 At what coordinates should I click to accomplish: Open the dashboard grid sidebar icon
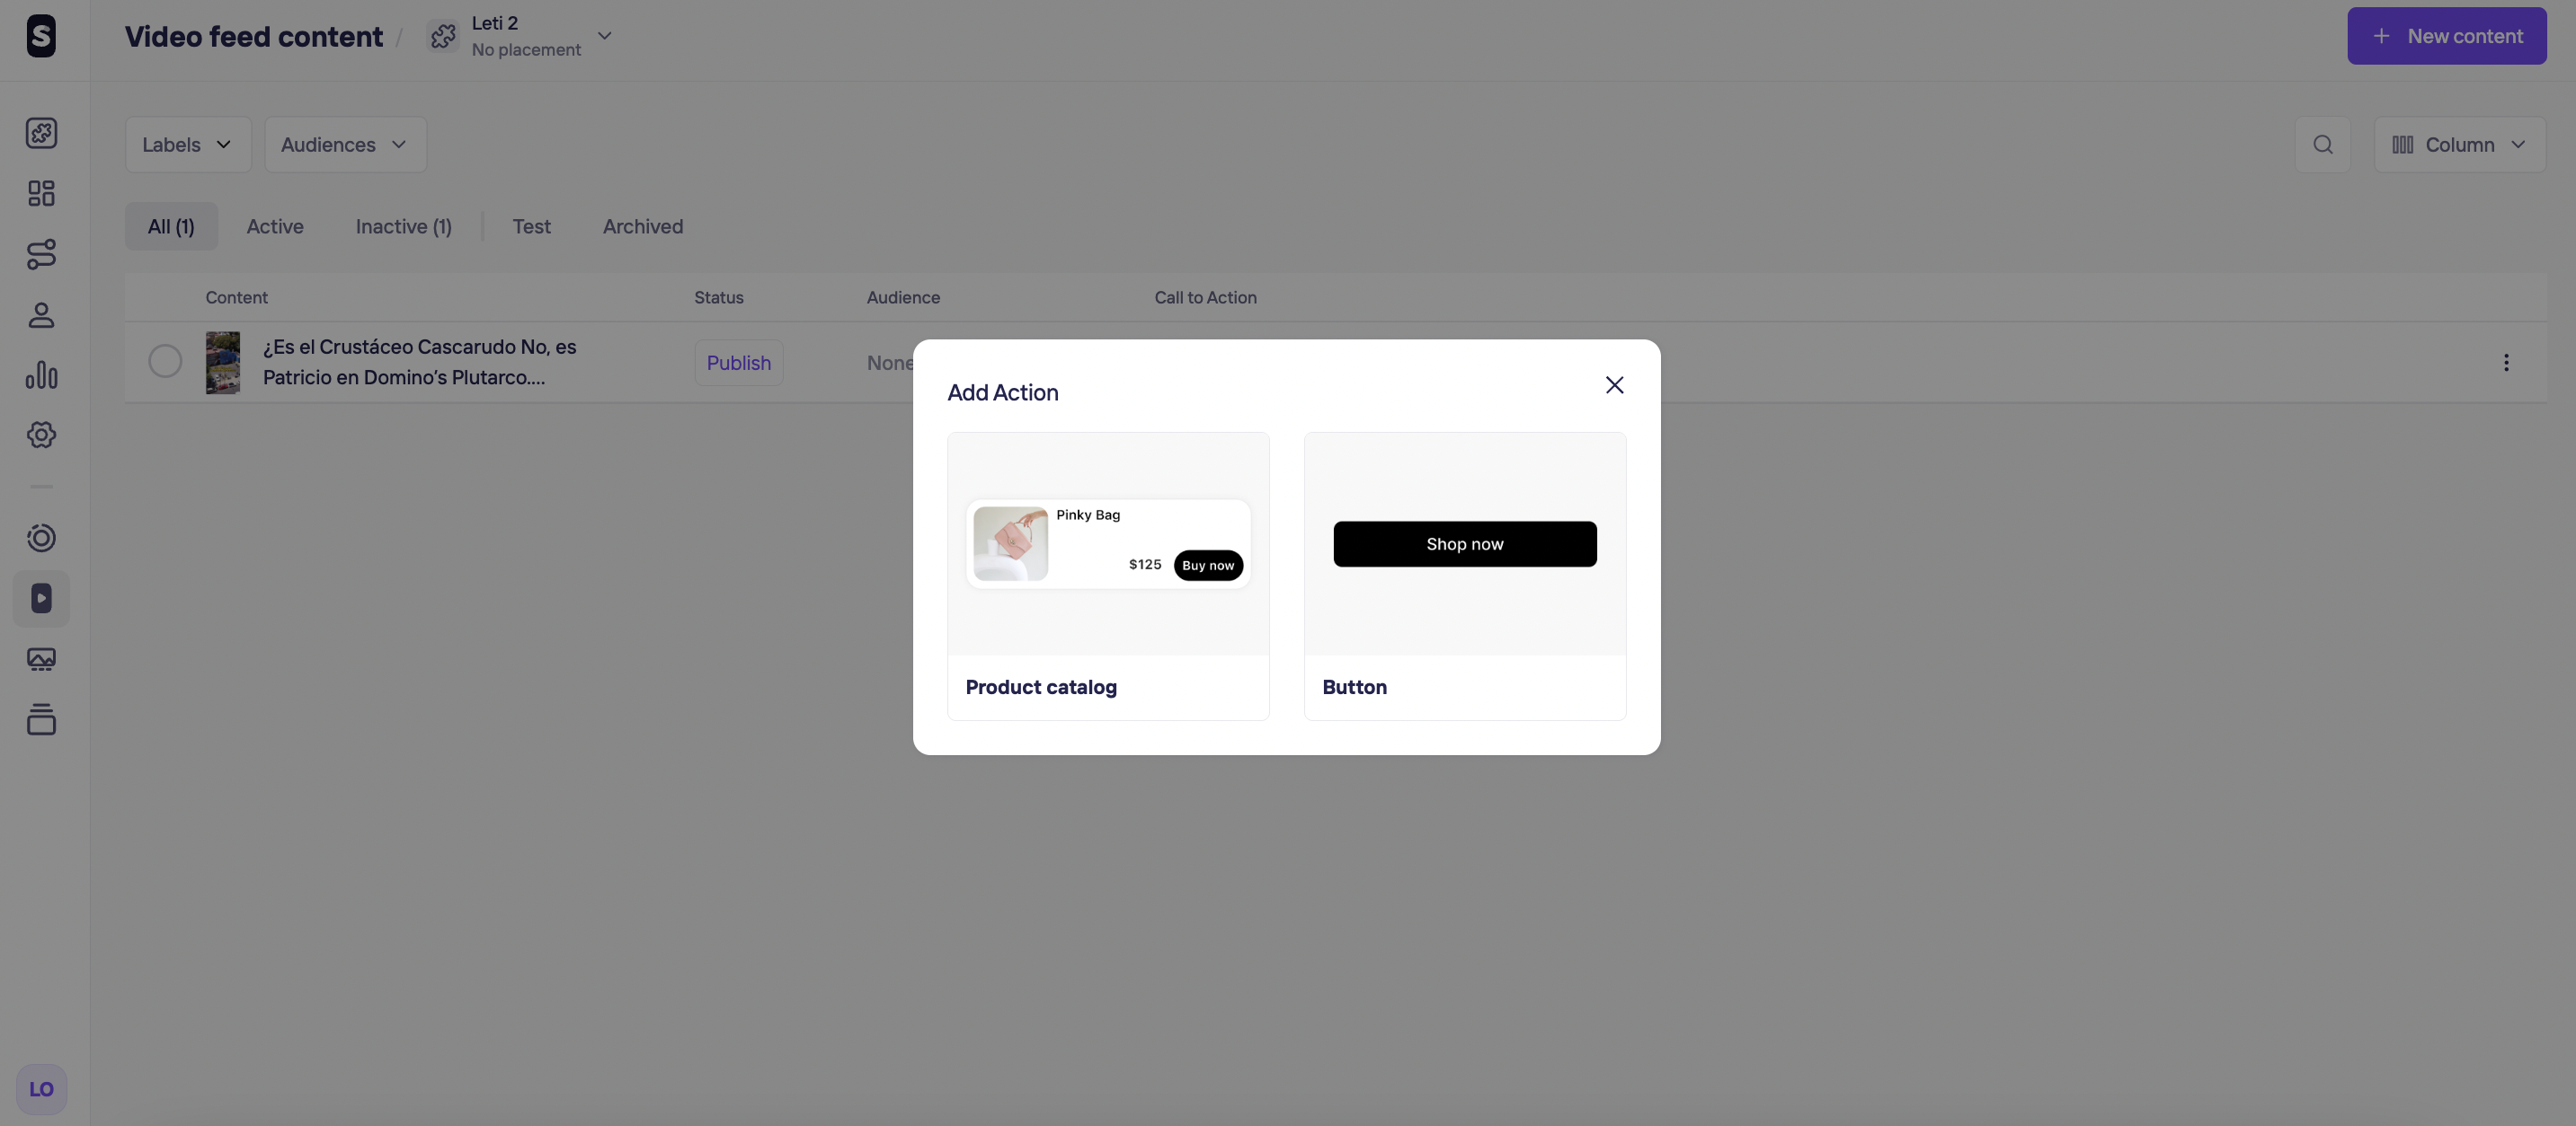[x=41, y=193]
